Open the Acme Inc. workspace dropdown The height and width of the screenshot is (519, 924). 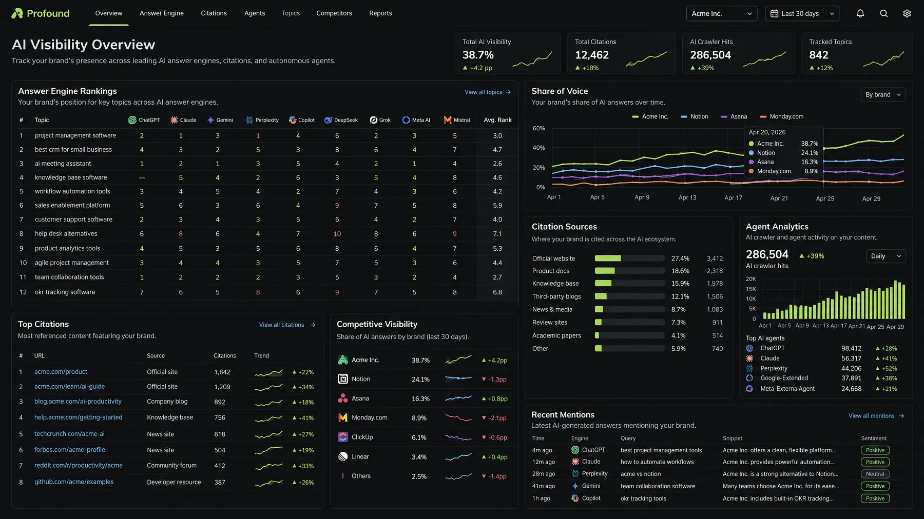coord(722,14)
